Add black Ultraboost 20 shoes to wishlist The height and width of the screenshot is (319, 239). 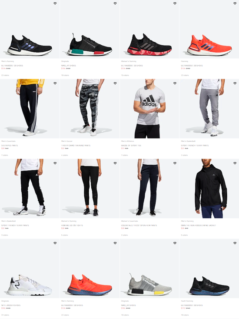55,3
